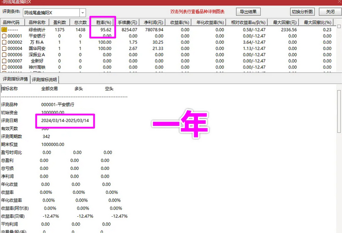
Task: Sort by 胜率(%) column header
Action: click(x=104, y=22)
